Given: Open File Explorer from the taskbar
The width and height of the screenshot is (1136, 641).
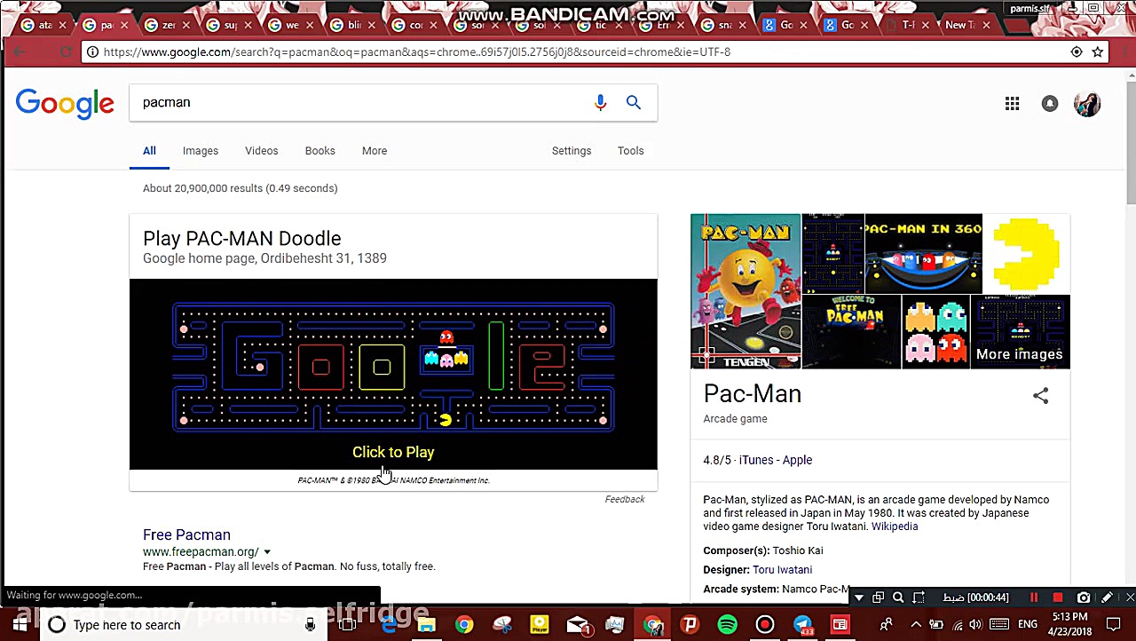Looking at the screenshot, I should (x=427, y=625).
